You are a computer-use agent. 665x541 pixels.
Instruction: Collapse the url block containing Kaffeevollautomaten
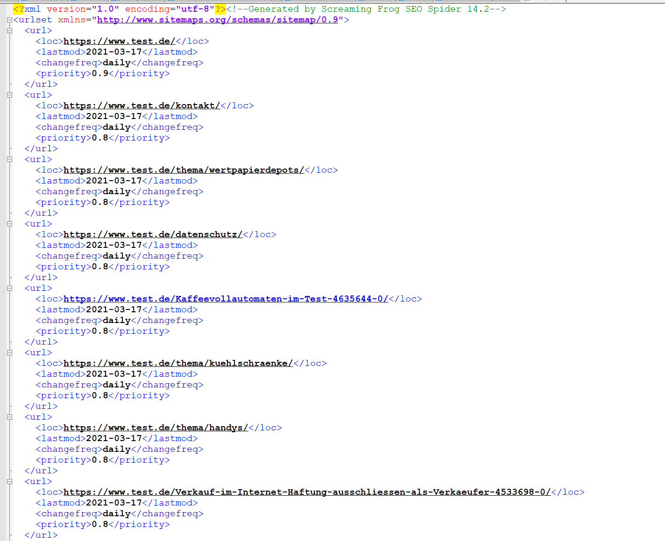(x=9, y=288)
